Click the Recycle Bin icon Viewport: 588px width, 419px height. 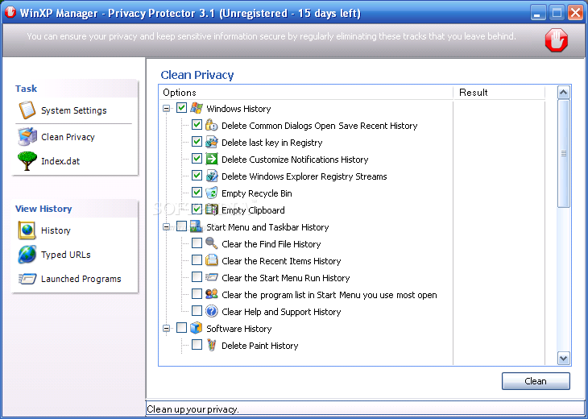click(x=212, y=193)
